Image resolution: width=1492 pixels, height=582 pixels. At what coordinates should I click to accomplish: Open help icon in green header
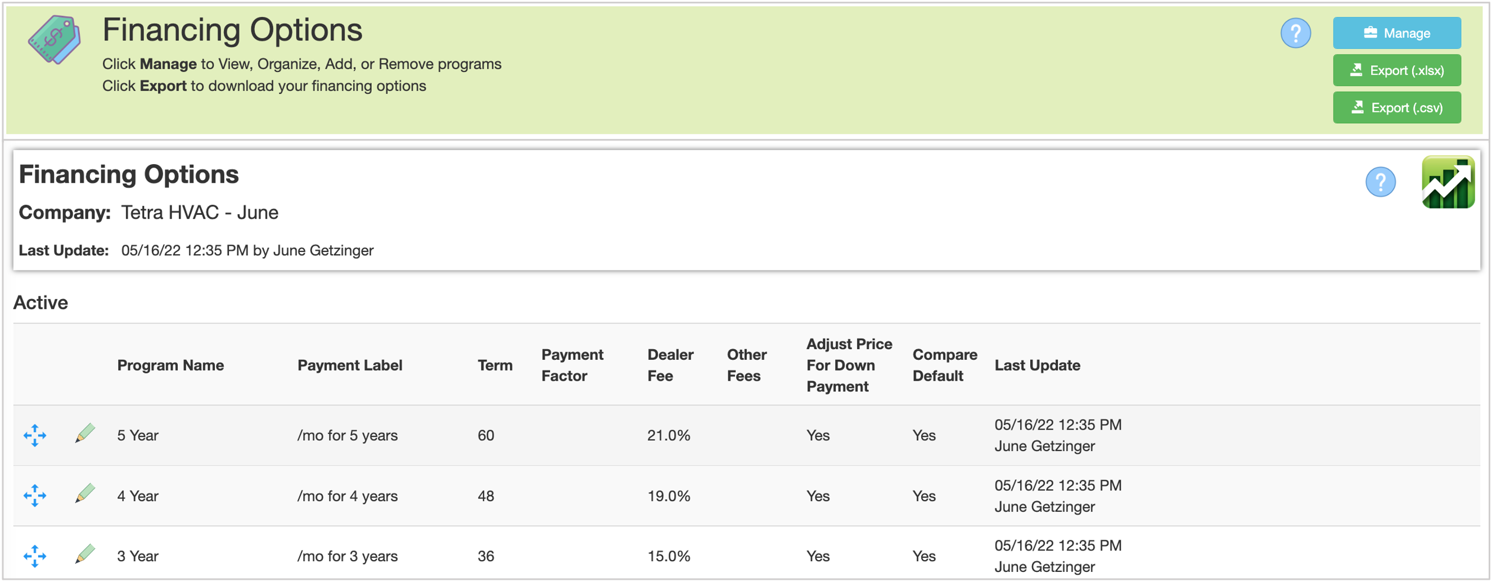pos(1295,33)
